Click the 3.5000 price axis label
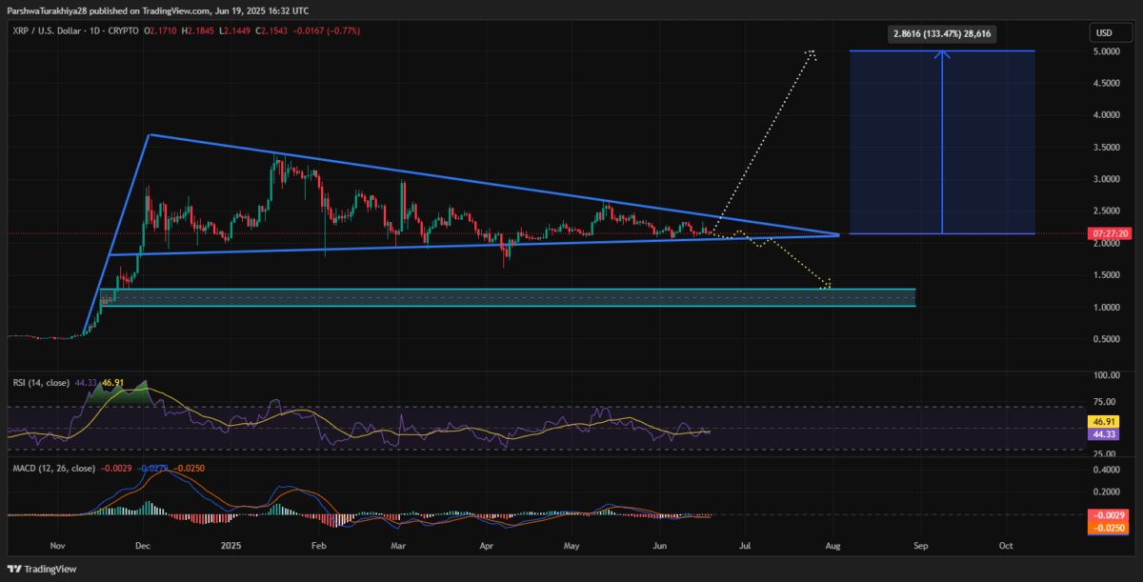The height and width of the screenshot is (582, 1143). 1105,148
